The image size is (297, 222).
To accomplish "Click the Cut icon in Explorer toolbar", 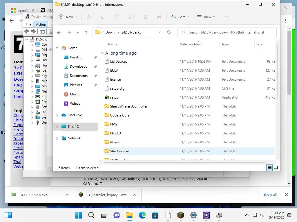I will (x=89, y=17).
